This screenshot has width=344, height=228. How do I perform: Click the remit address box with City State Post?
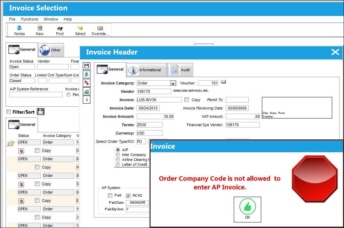(297, 108)
